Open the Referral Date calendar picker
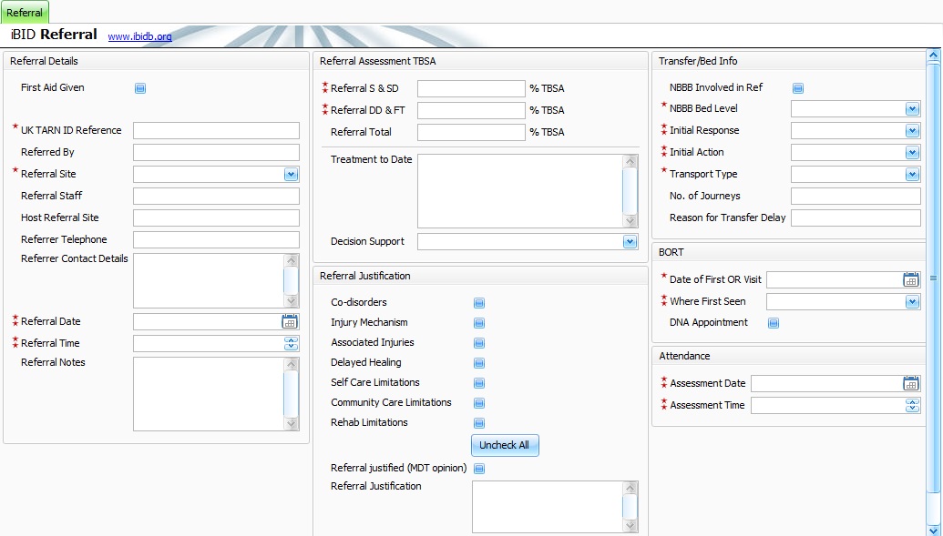The height and width of the screenshot is (536, 943). coord(290,321)
